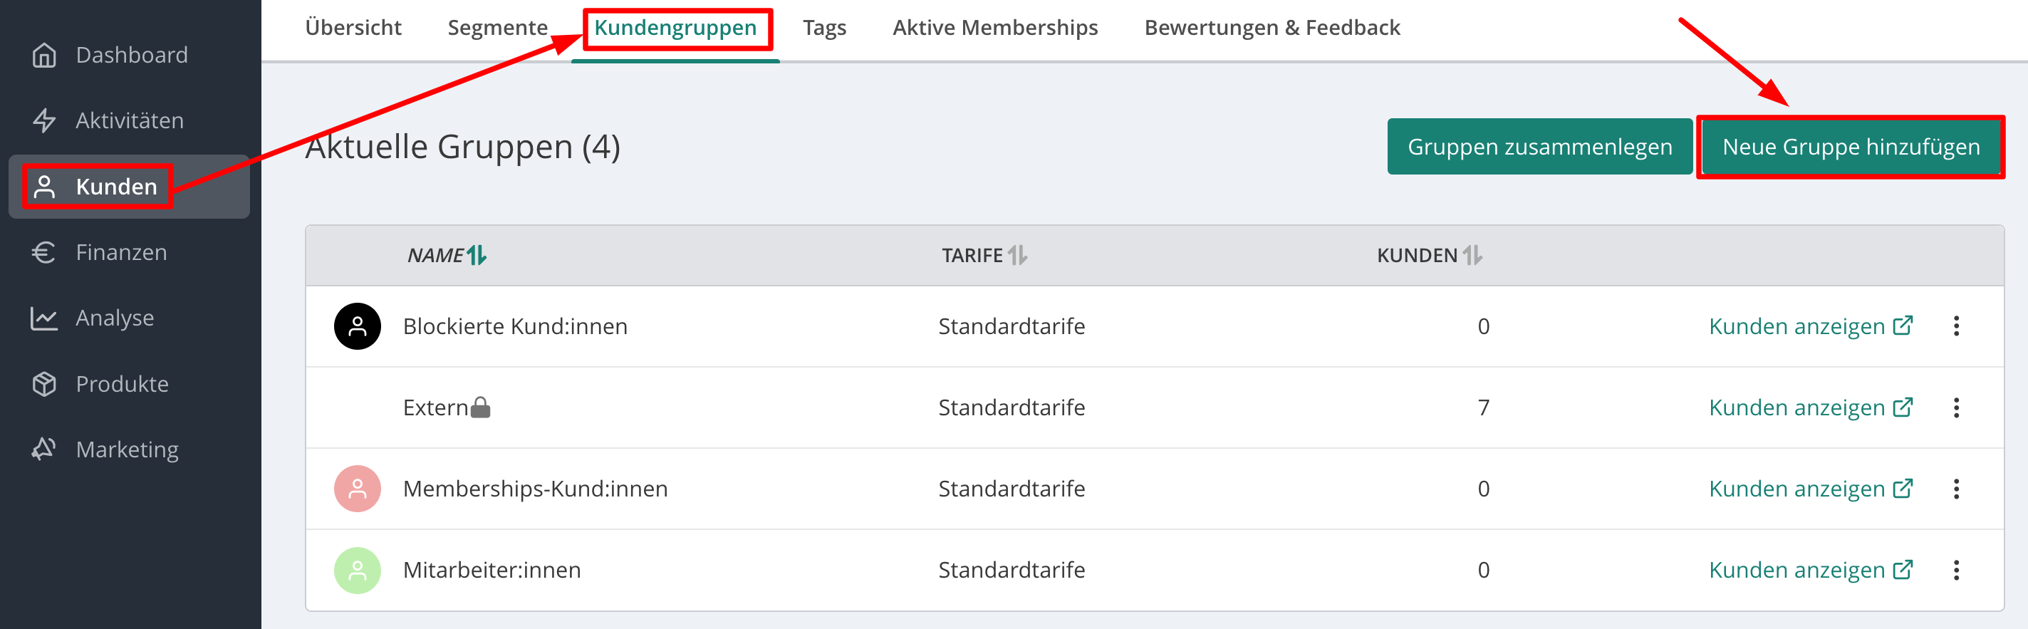Open three-dot menu for Extern group
This screenshot has width=2028, height=629.
tap(1956, 407)
